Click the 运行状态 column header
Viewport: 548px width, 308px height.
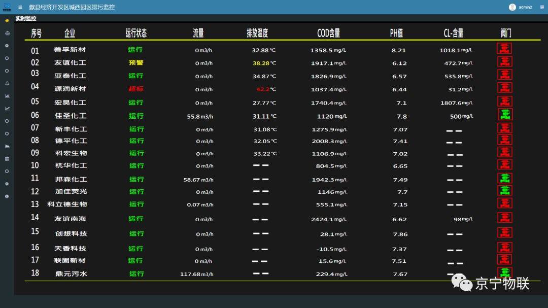[x=136, y=33]
